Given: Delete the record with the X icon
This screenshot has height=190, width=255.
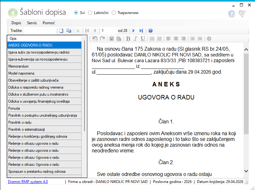Looking at the screenshot, I should click(x=78, y=31).
